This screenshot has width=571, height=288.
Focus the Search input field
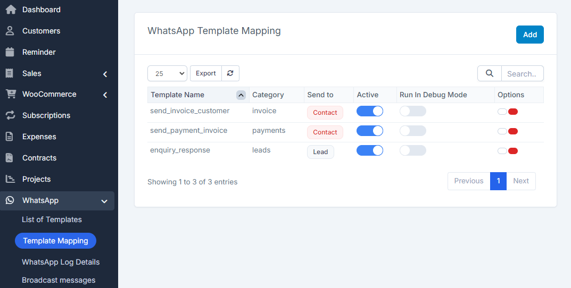(523, 73)
